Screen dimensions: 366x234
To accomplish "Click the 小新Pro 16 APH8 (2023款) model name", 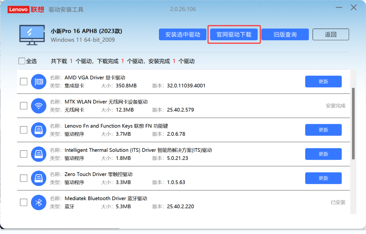I will click(86, 31).
